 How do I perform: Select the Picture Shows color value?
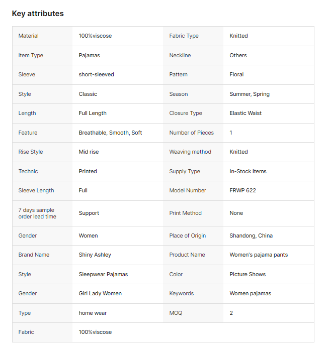(248, 274)
